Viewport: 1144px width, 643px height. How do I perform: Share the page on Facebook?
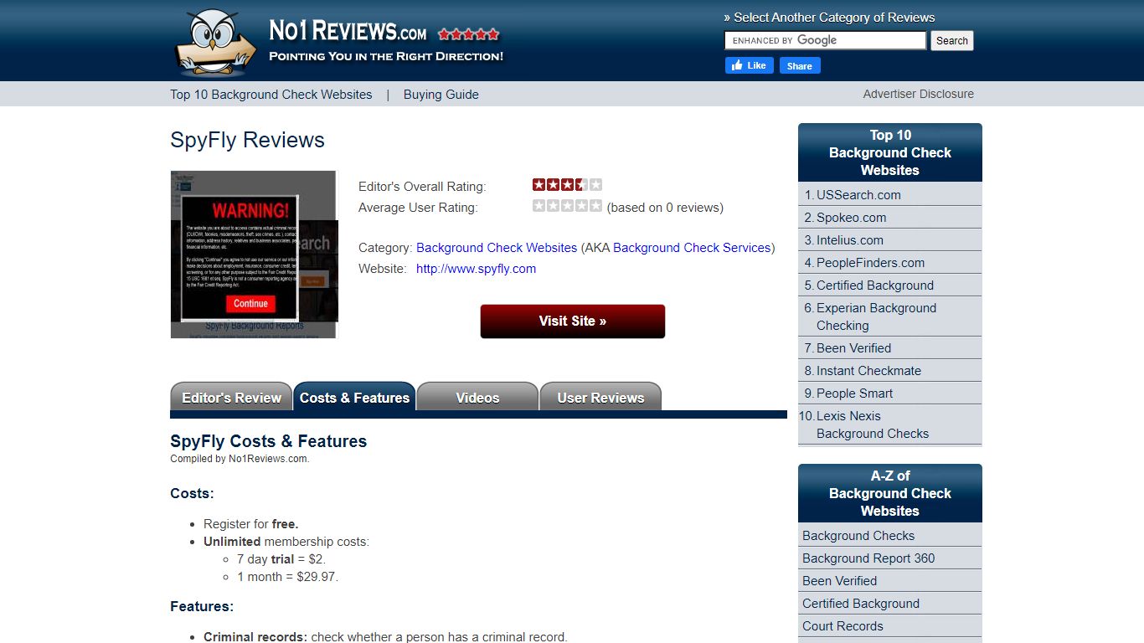800,65
